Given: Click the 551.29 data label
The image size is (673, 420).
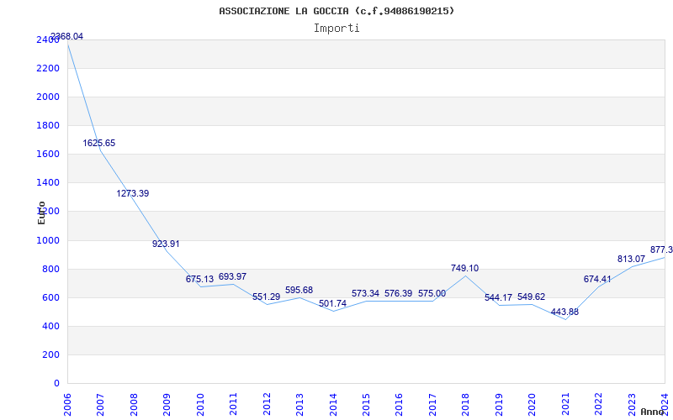Looking at the screenshot, I should [266, 297].
